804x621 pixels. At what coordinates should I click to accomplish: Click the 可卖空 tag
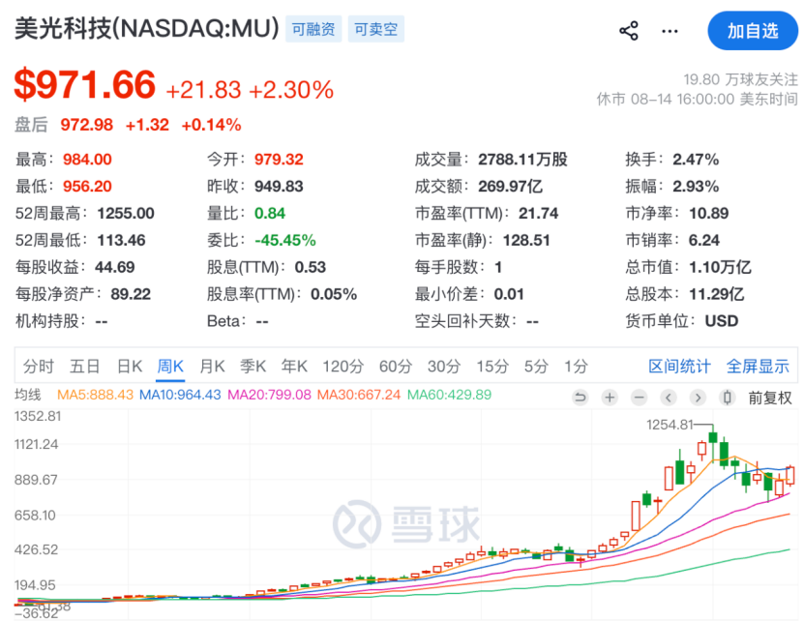(x=375, y=29)
